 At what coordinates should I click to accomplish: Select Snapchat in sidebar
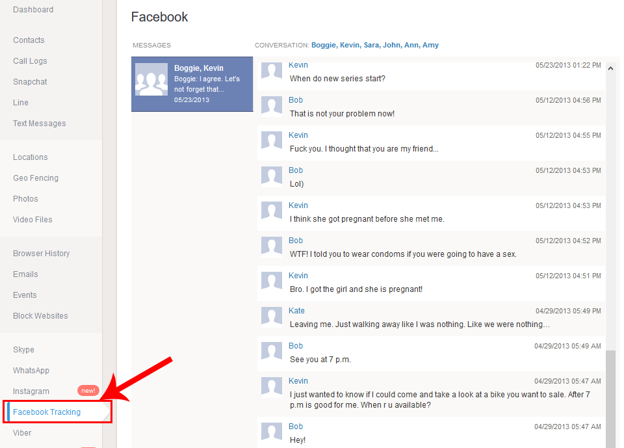(30, 82)
